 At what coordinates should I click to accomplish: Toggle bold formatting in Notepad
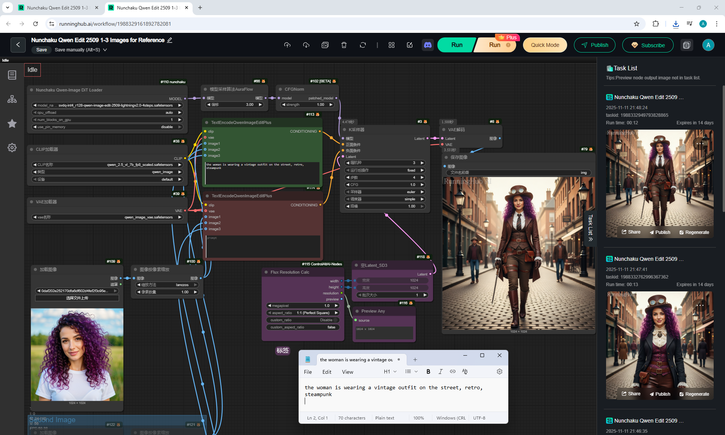click(428, 372)
